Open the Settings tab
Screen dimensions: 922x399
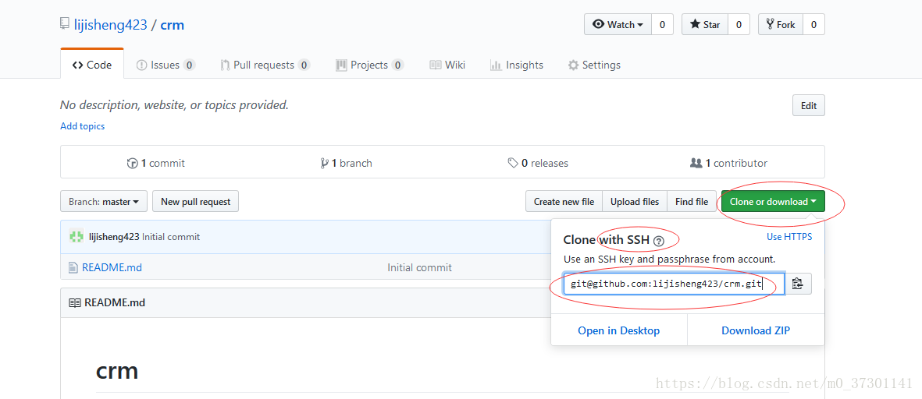click(x=594, y=65)
